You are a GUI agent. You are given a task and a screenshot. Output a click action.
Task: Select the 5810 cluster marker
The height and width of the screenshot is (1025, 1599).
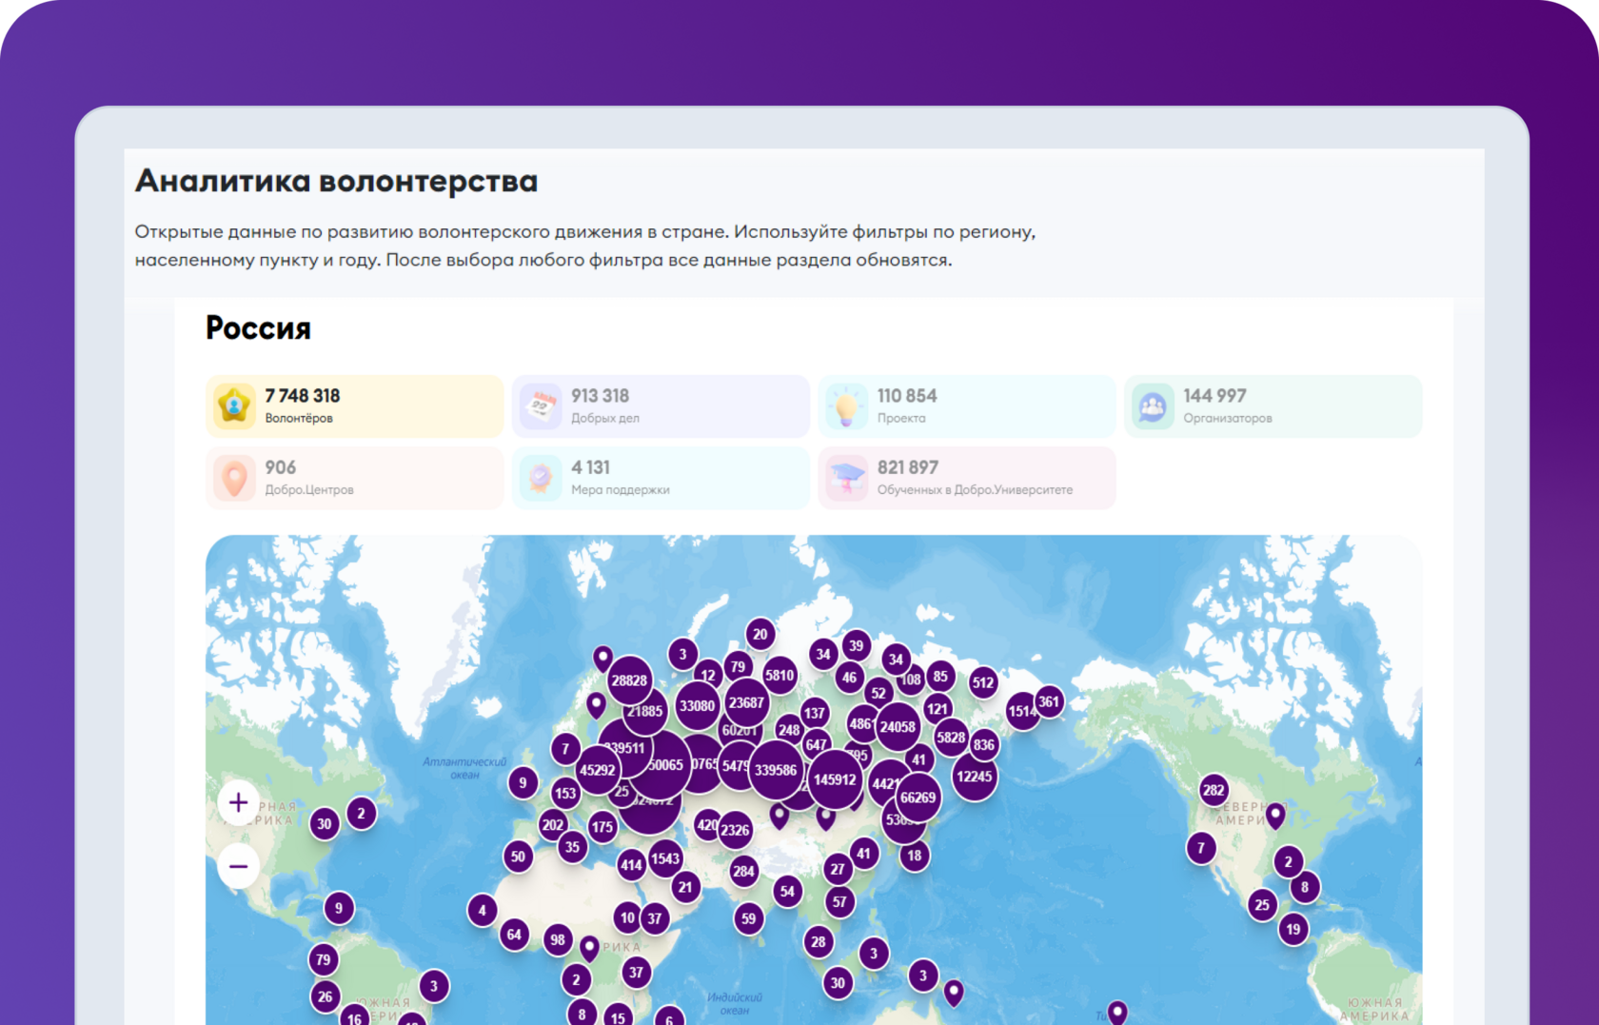pyautogui.click(x=780, y=676)
